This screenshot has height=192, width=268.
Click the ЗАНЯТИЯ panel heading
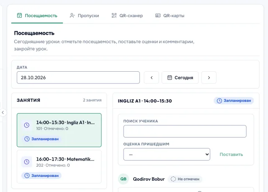pos(28,100)
